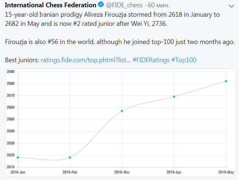This screenshot has width=239, height=180.
Task: Click the 2690 y-axis label
Action: [11, 72]
